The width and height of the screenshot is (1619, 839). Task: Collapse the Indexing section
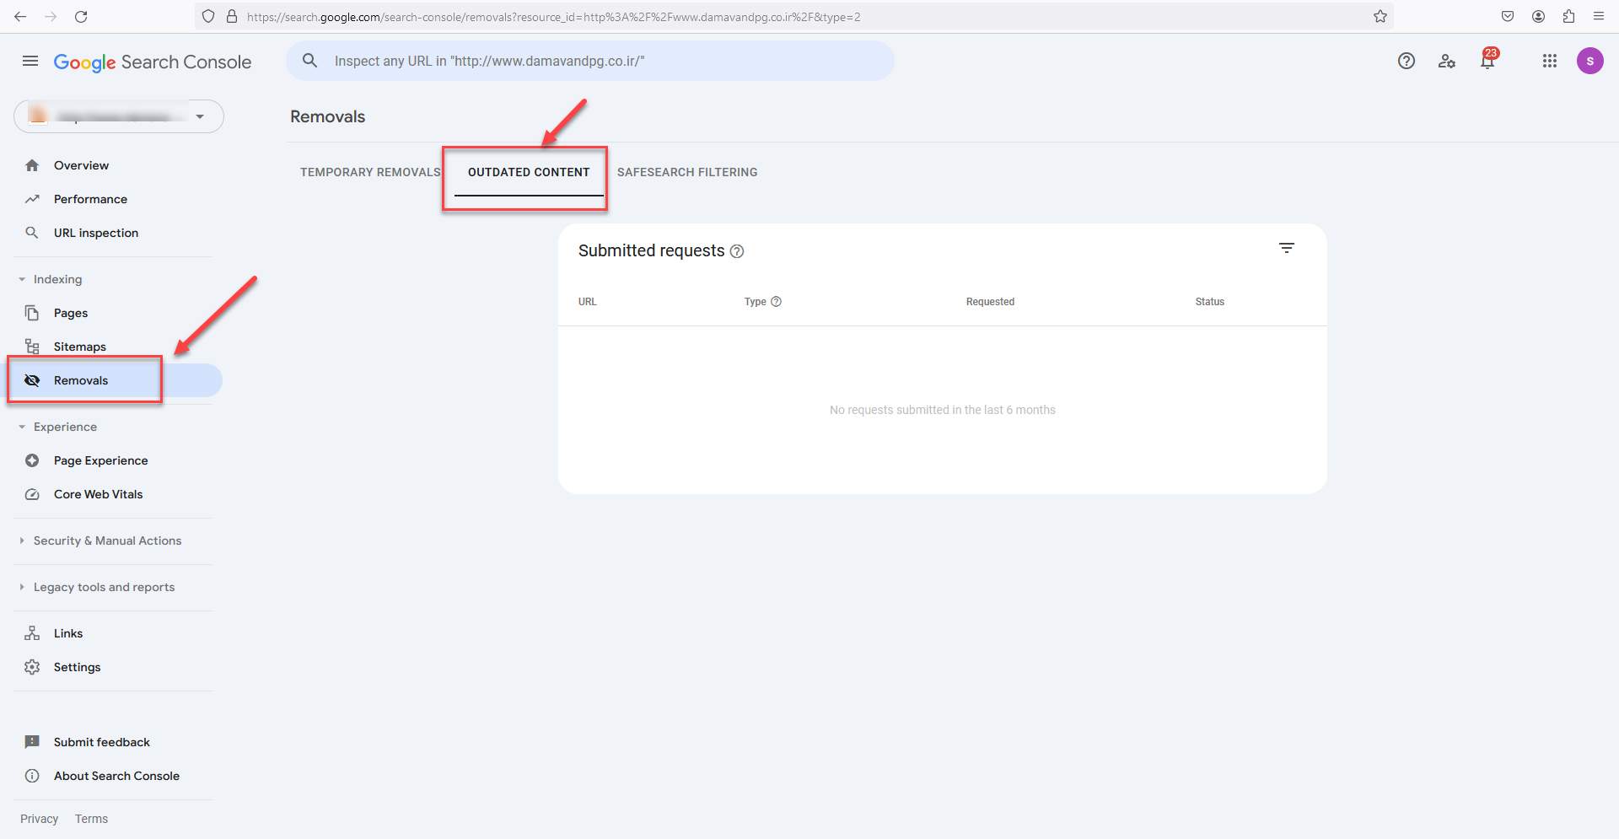[x=57, y=279]
